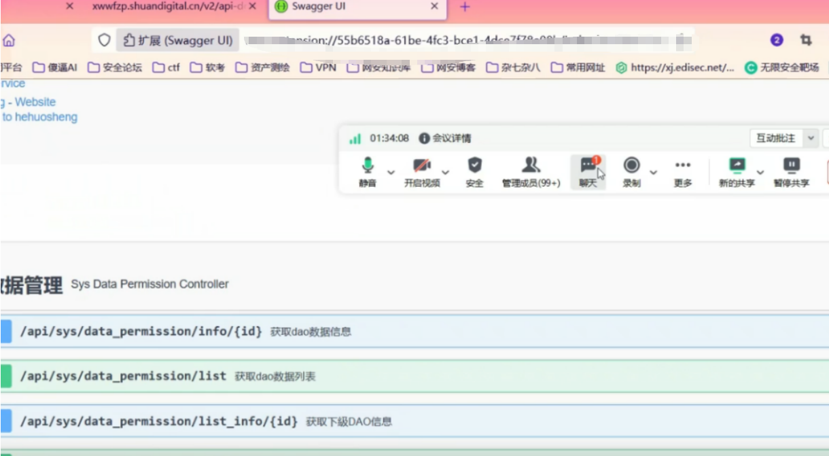Start a 新的共享 screen share
The height and width of the screenshot is (456, 829).
point(737,171)
